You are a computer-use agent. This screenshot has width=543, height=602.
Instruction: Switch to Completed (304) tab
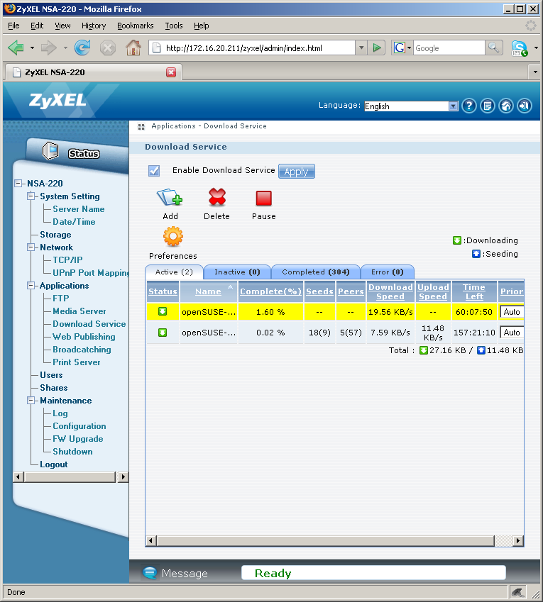tap(315, 272)
